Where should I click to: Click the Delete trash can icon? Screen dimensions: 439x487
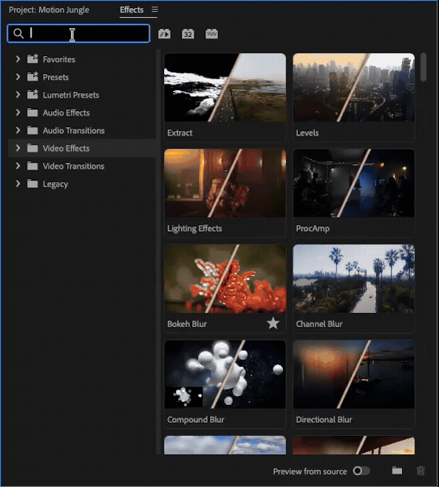pyautogui.click(x=421, y=471)
